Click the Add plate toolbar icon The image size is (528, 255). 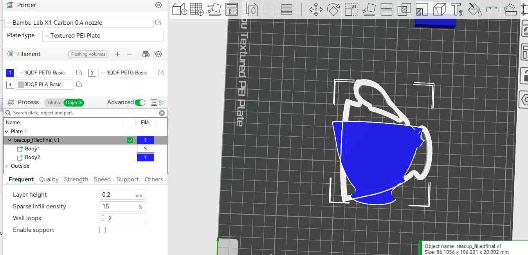196,9
